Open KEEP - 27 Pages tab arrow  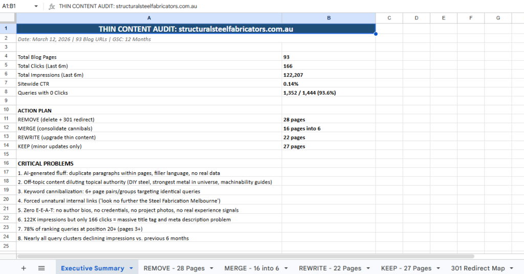point(438,268)
